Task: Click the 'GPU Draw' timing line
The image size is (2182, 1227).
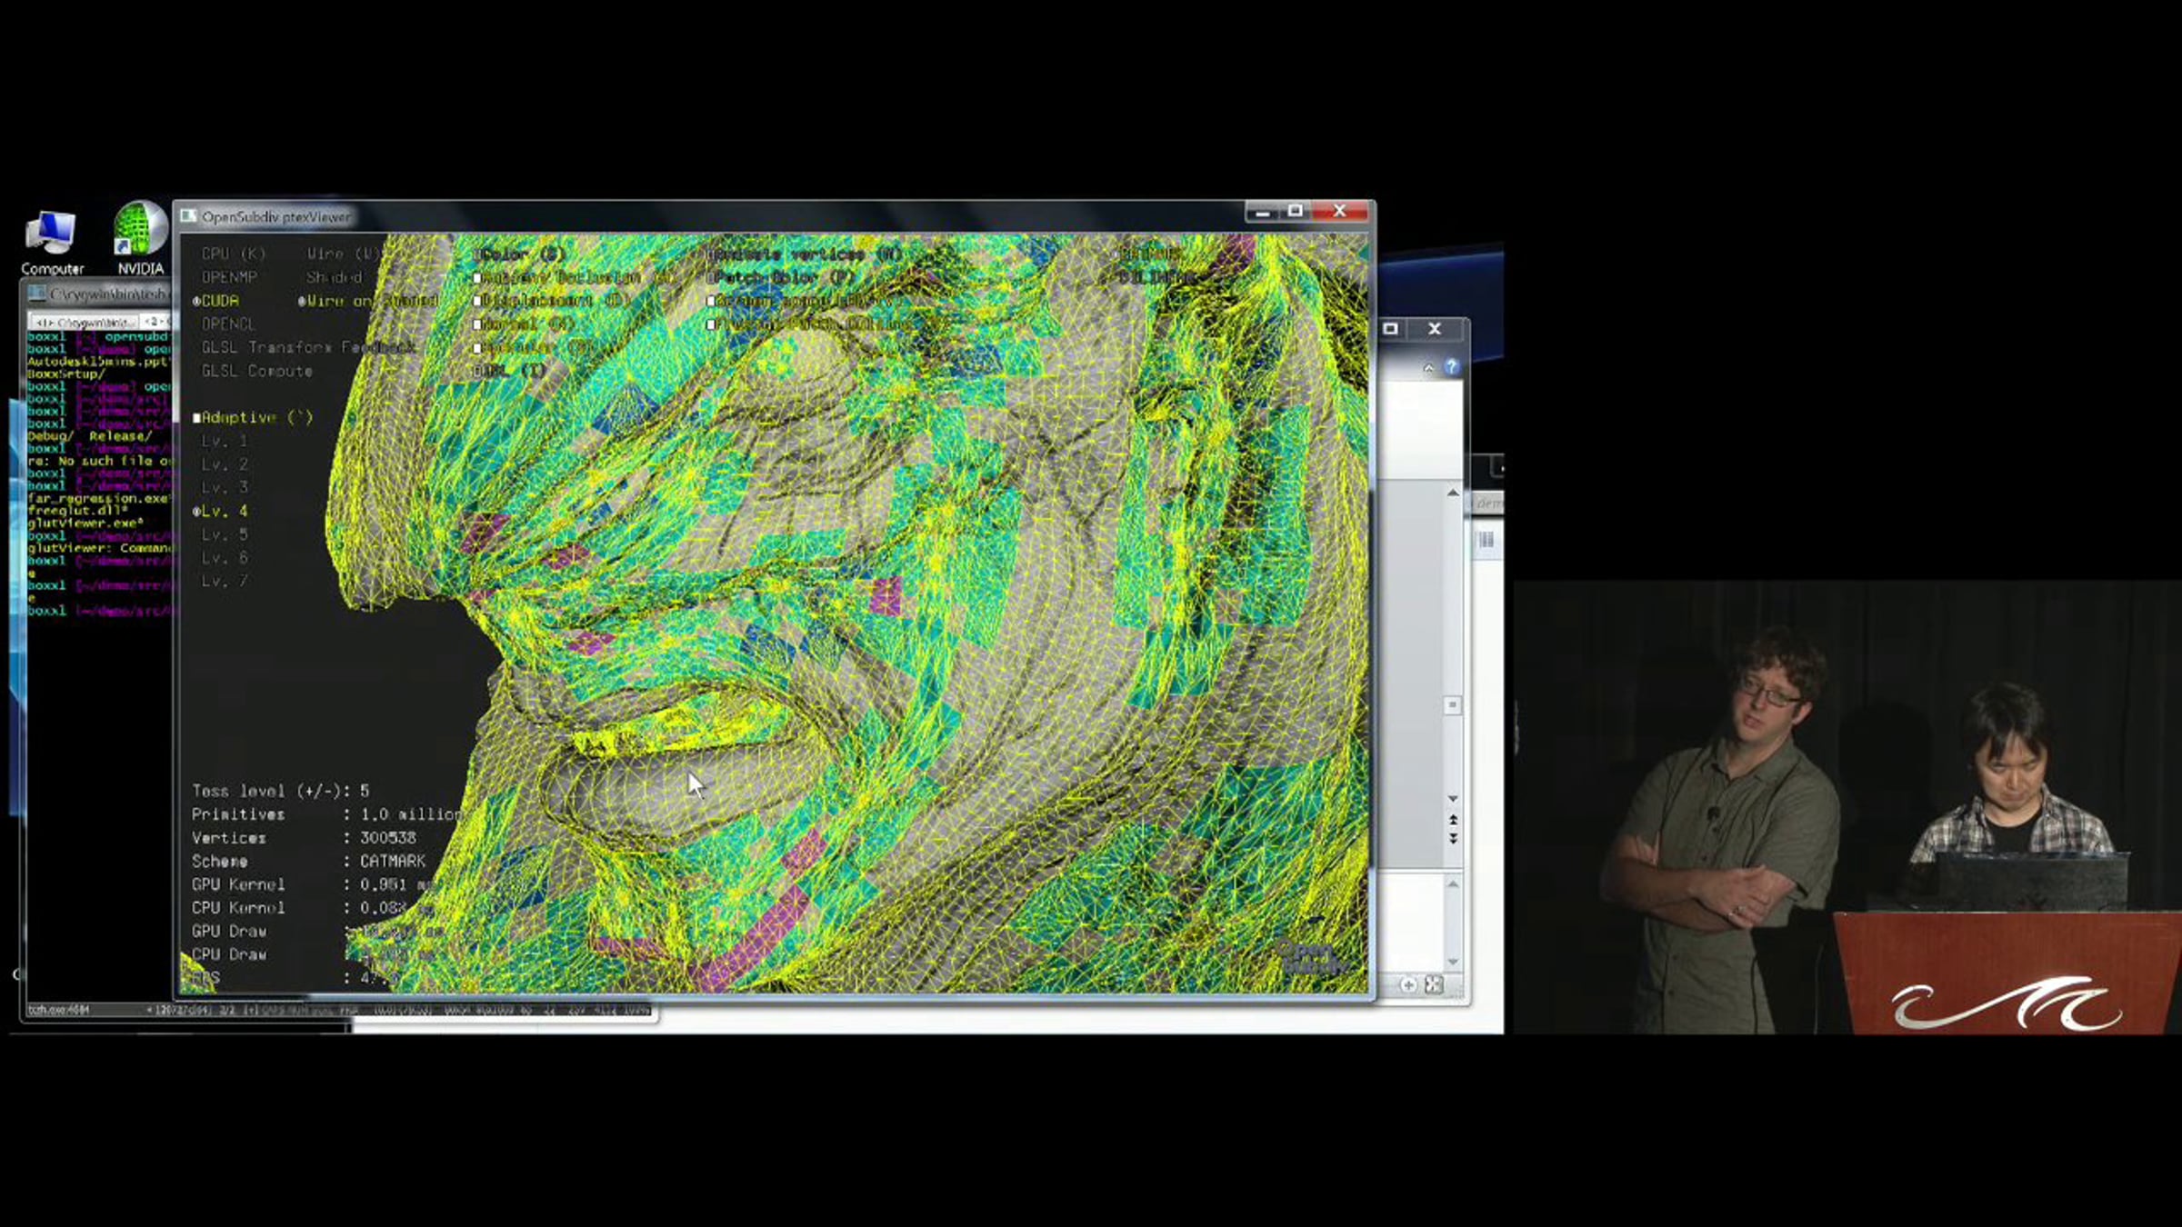Action: tap(318, 933)
